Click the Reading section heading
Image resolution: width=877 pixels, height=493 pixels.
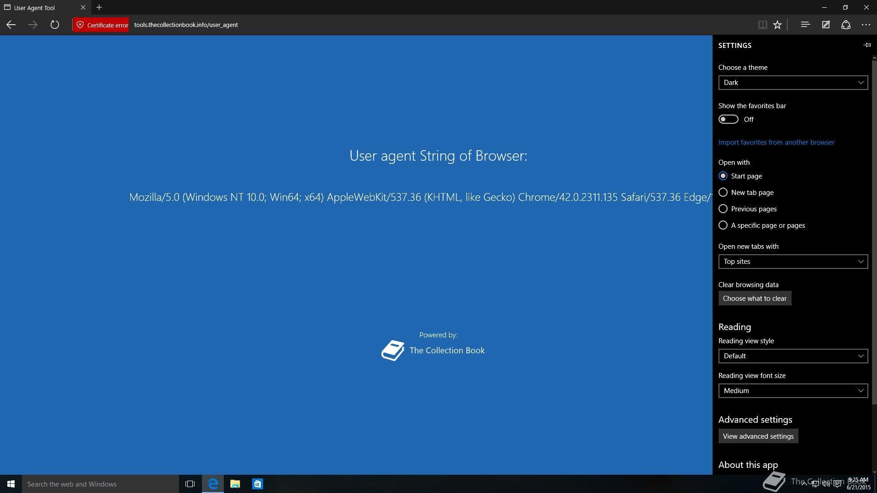point(734,327)
